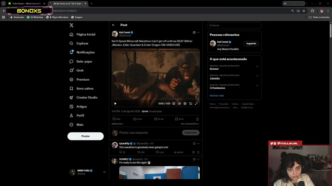Click Seguindo button for Kai Cenat
Screen dimensions: 332x186
tap(251, 44)
